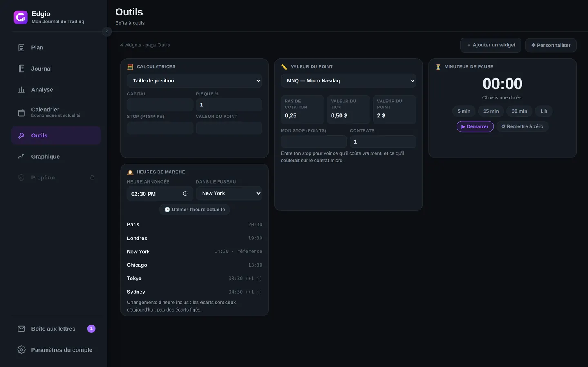The image size is (588, 367).
Task: Open Calendrier Economique et actualité
Action: coord(56,113)
